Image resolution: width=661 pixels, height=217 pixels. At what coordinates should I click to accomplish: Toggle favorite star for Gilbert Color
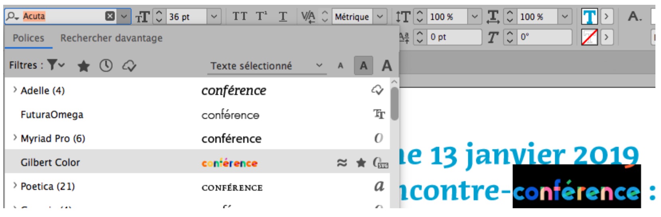[361, 162]
